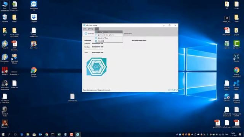Select video1 folder on desktop

(14, 18)
